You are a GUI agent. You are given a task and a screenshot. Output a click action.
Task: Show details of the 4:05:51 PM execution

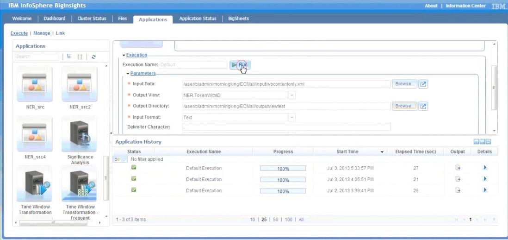pyautogui.click(x=485, y=179)
